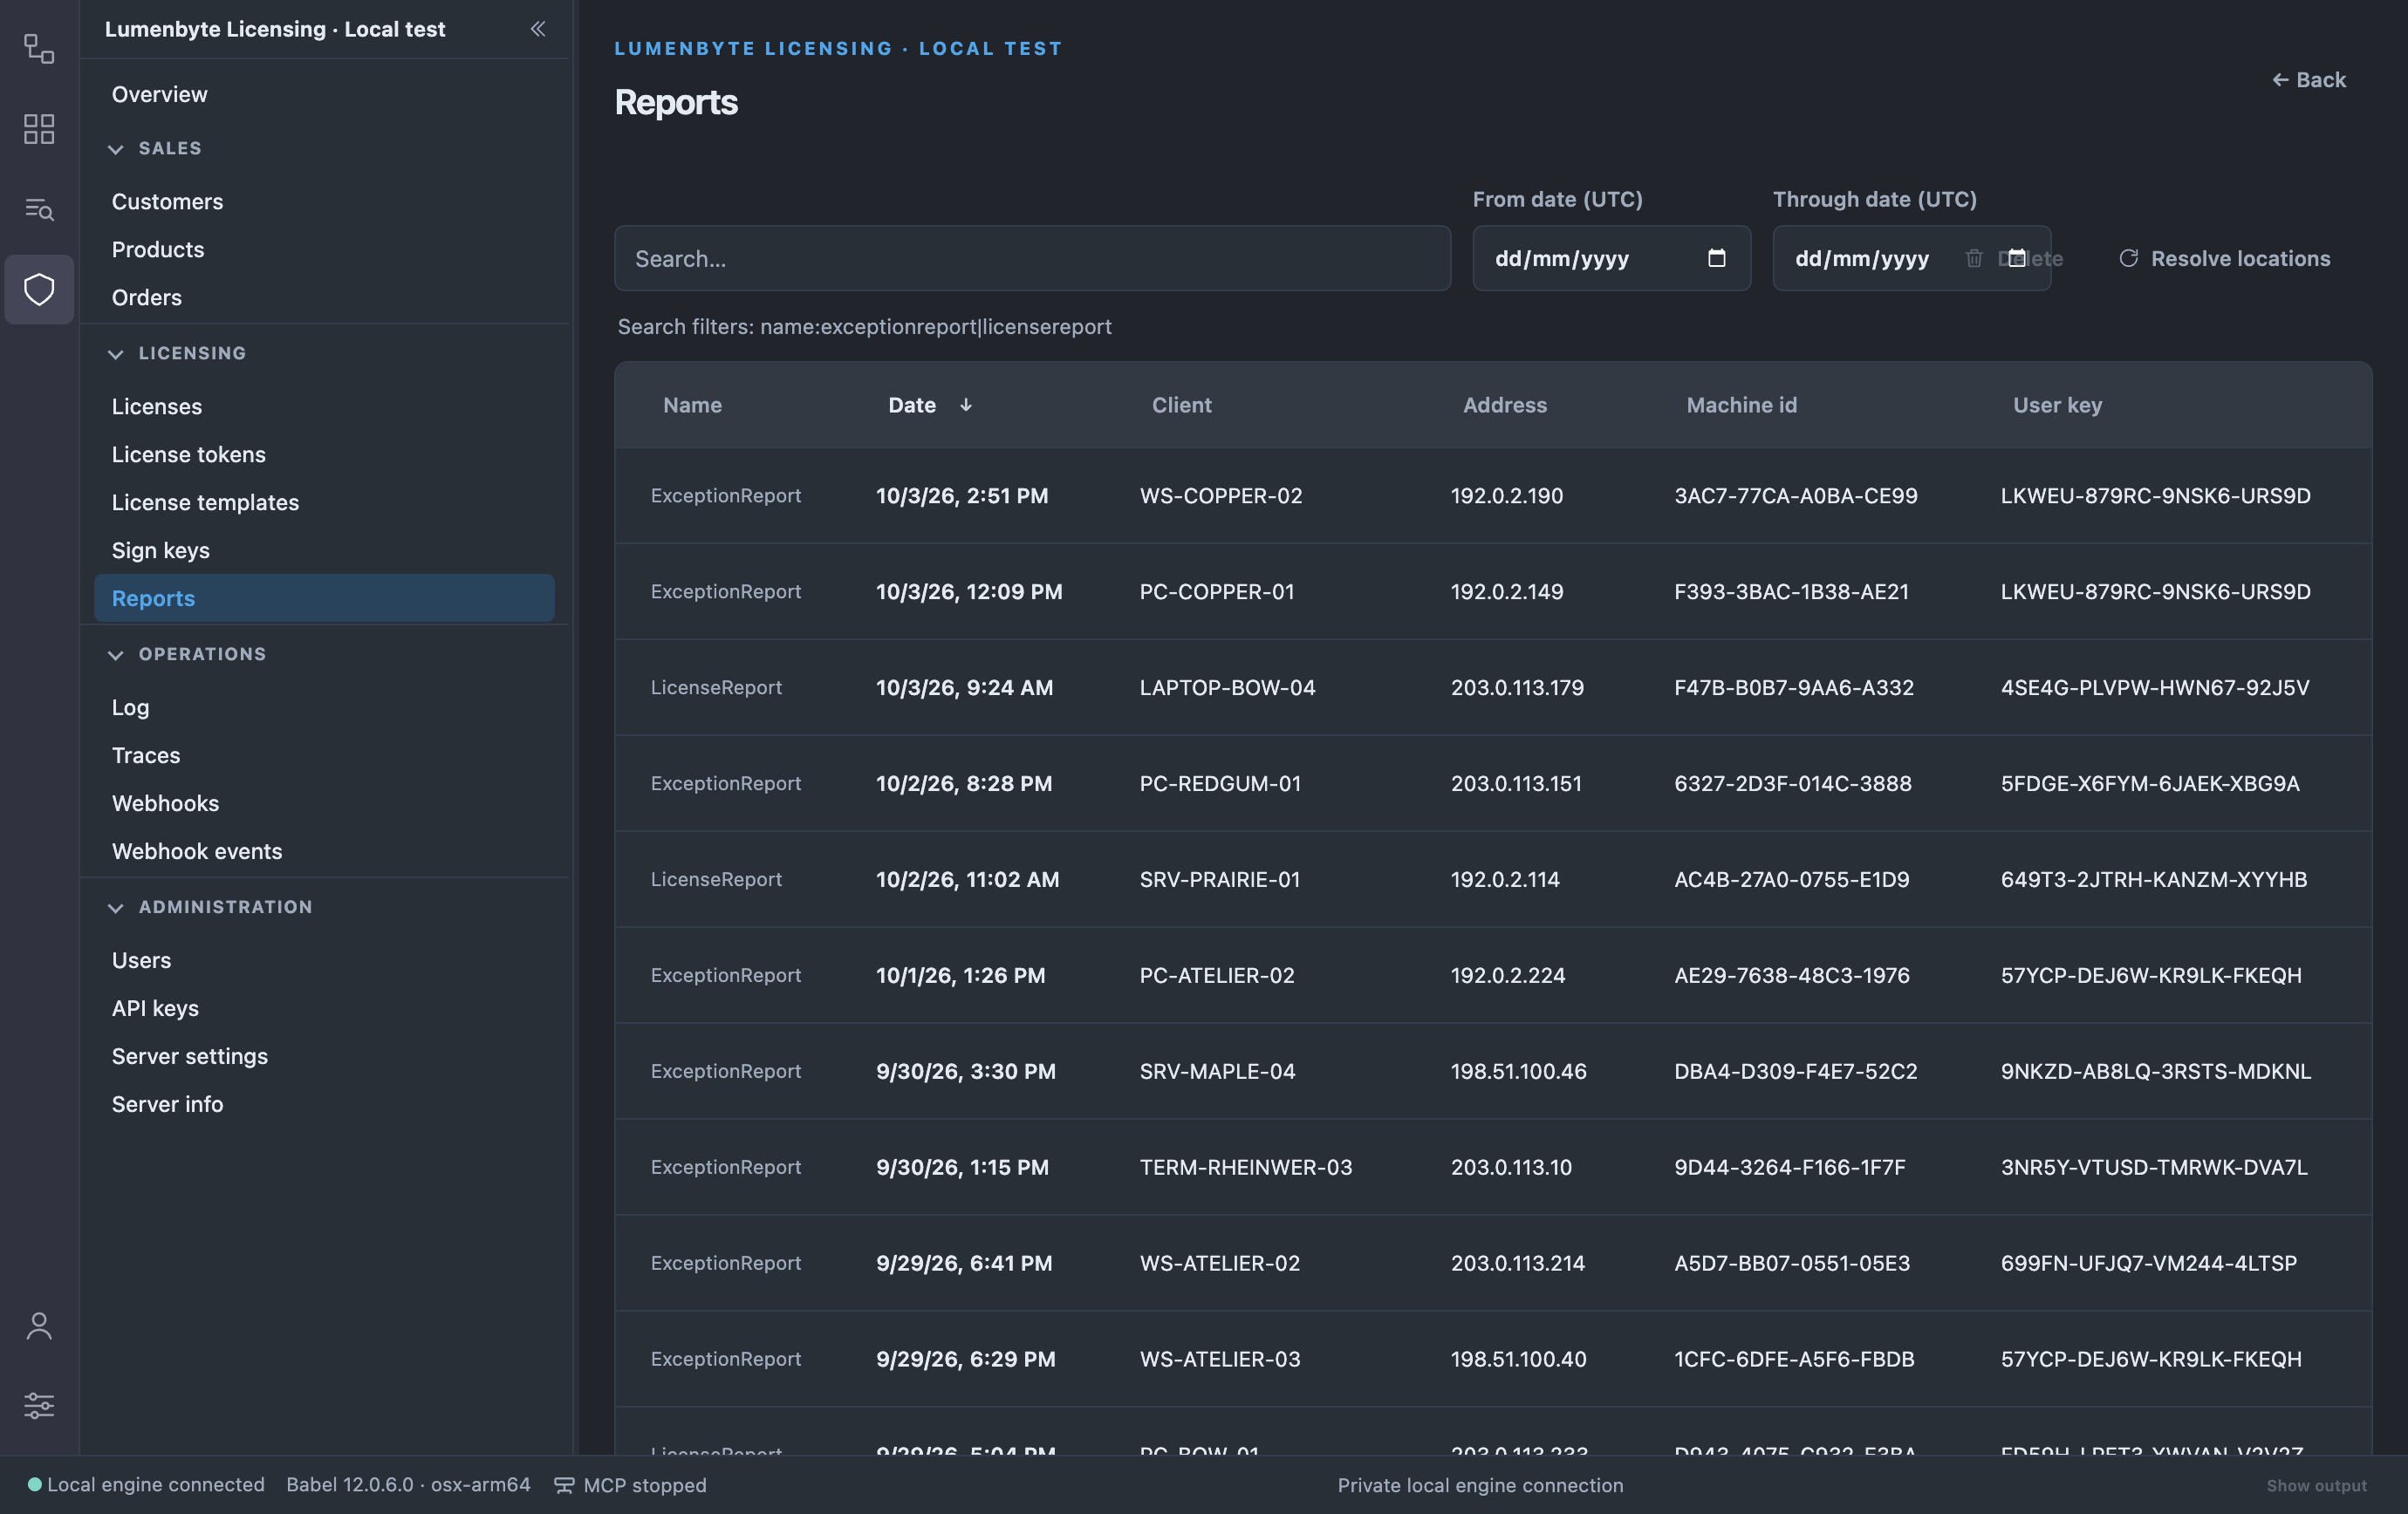The image size is (2408, 1514).
Task: Open the connections icon in left rail
Action: (x=39, y=48)
